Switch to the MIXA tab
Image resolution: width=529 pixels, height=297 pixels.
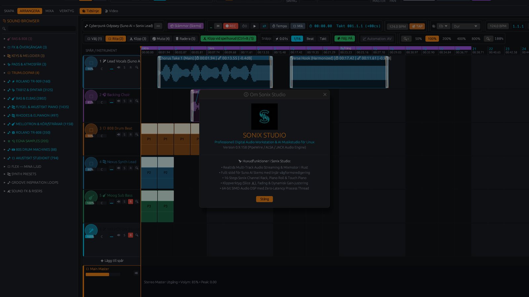[50, 11]
